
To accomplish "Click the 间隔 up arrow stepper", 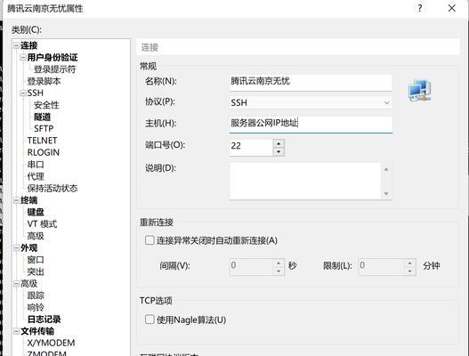I will [x=279, y=263].
